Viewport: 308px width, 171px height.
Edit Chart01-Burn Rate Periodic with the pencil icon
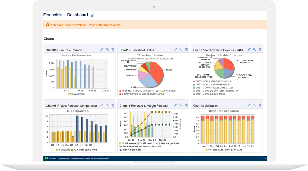[x=102, y=49]
